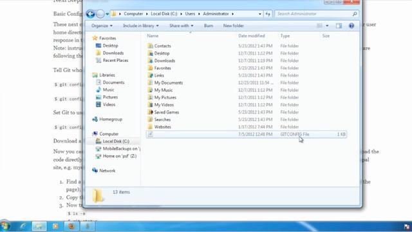The image size is (412, 232).
Task: Select the Desktop folder in file list
Action: click(x=162, y=53)
